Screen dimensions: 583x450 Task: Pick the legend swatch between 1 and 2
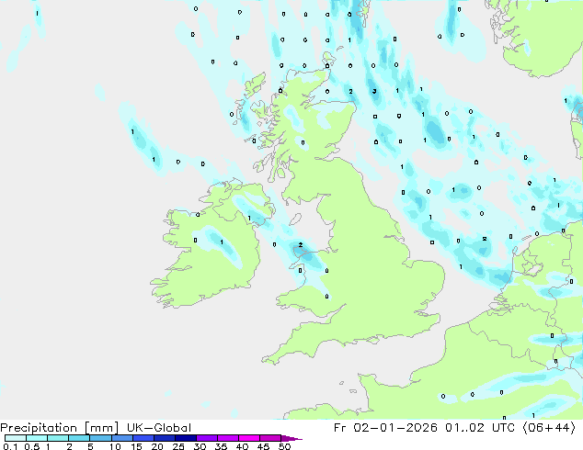[x=58, y=438]
